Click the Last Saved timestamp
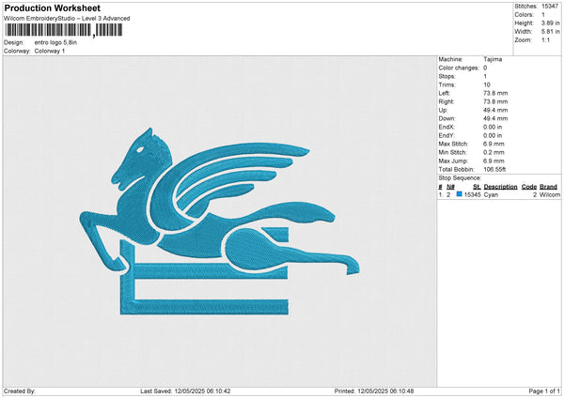Viewport: 564px width, 398px height. tap(185, 390)
